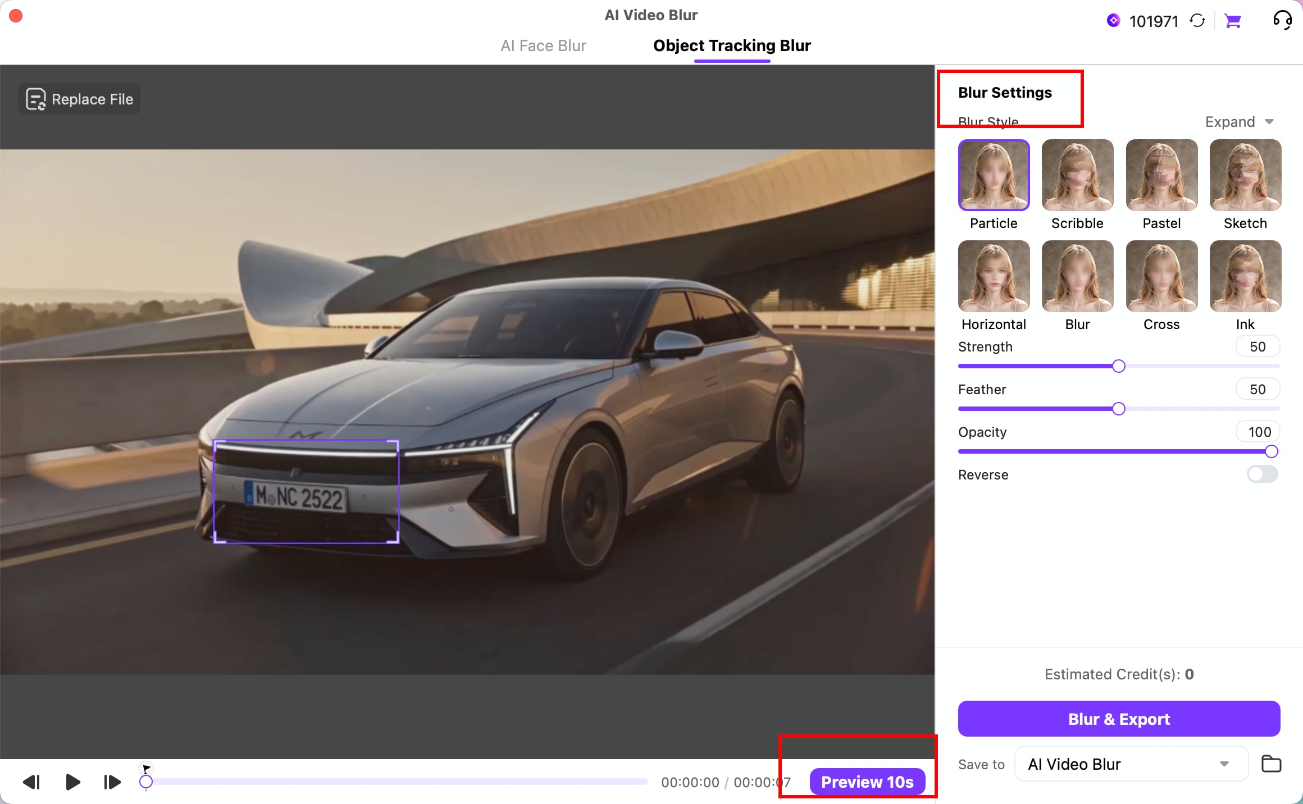
Task: Click the play button
Action: [x=72, y=782]
